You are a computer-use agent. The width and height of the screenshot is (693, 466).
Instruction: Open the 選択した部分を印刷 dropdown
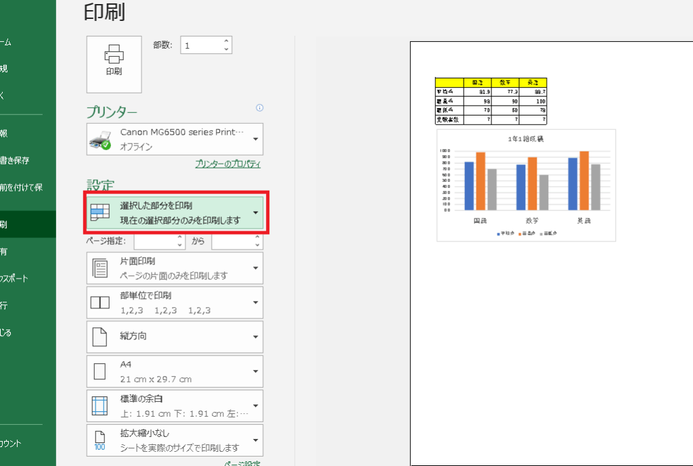pyautogui.click(x=175, y=213)
